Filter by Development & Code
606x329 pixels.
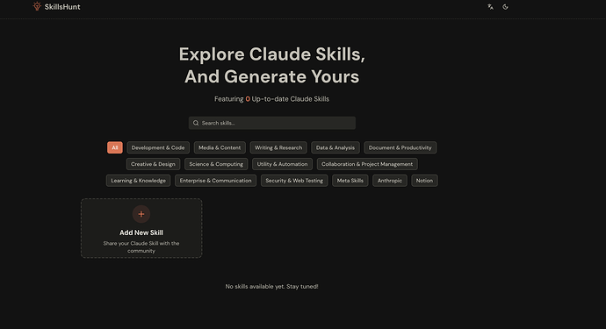click(x=158, y=147)
